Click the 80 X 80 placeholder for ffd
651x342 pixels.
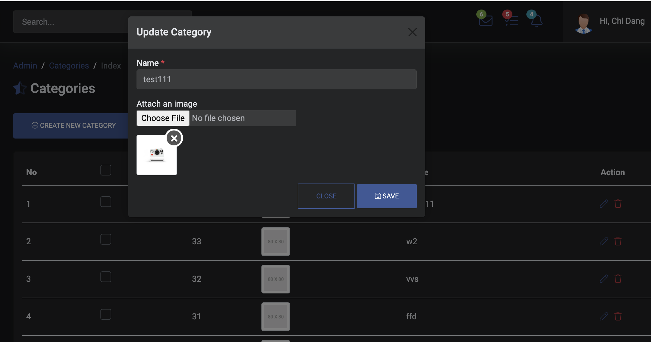click(x=276, y=317)
